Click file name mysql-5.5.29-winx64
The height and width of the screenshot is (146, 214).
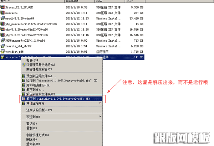(x=20, y=19)
